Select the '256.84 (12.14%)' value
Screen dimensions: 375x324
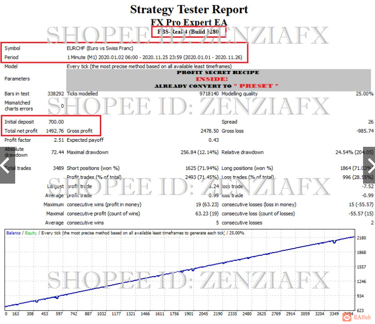coord(199,152)
